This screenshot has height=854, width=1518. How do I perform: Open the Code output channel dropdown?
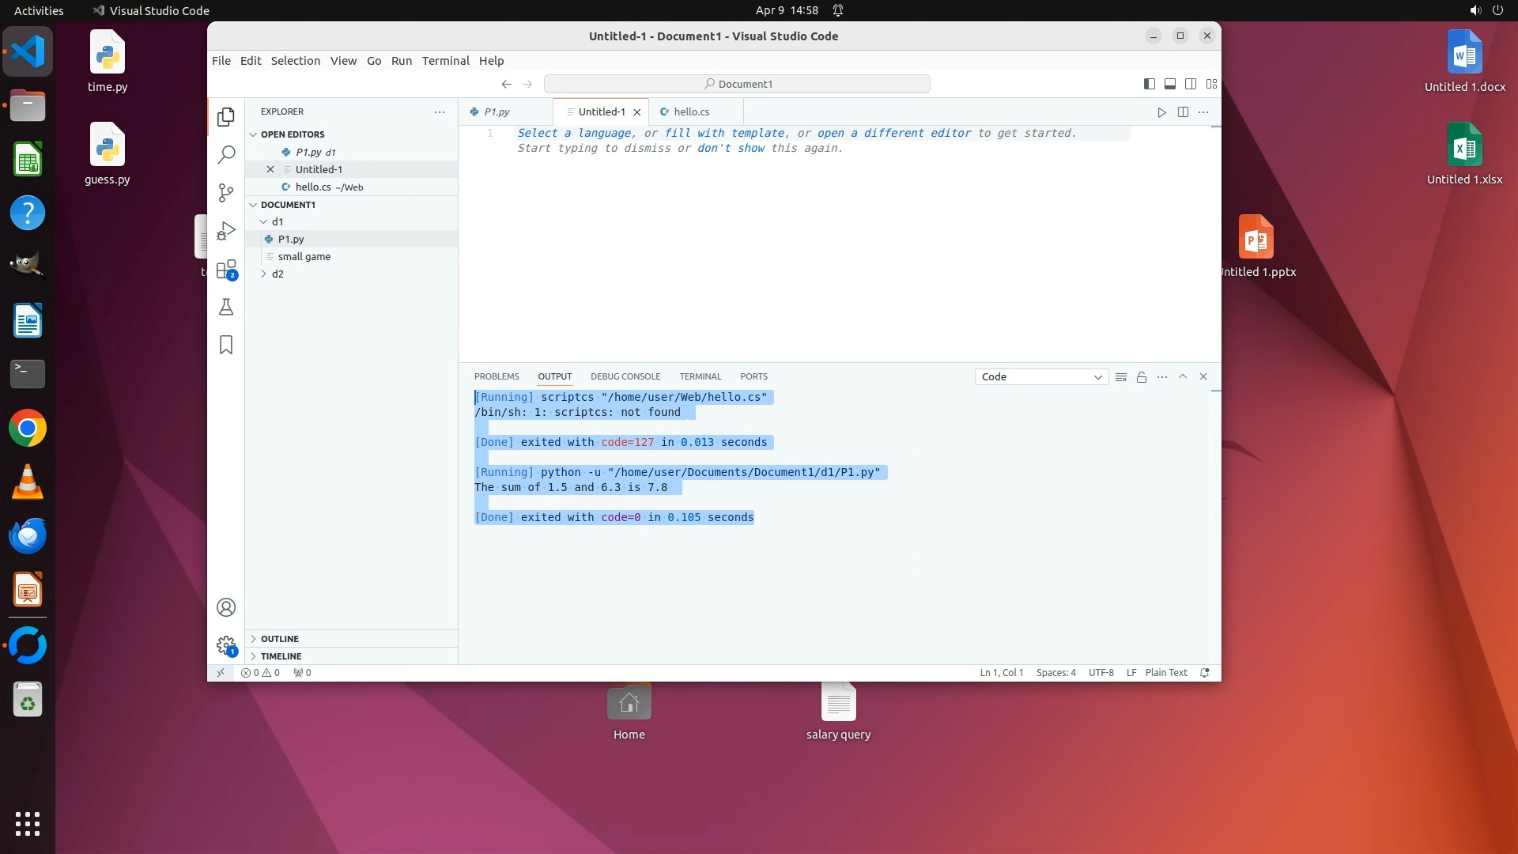[1040, 377]
